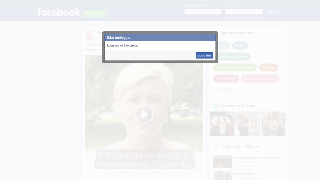Expand topics with Vis alle (16)

(224, 89)
